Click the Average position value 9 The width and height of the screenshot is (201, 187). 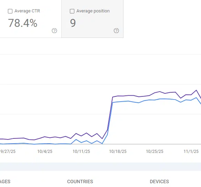[x=73, y=23]
